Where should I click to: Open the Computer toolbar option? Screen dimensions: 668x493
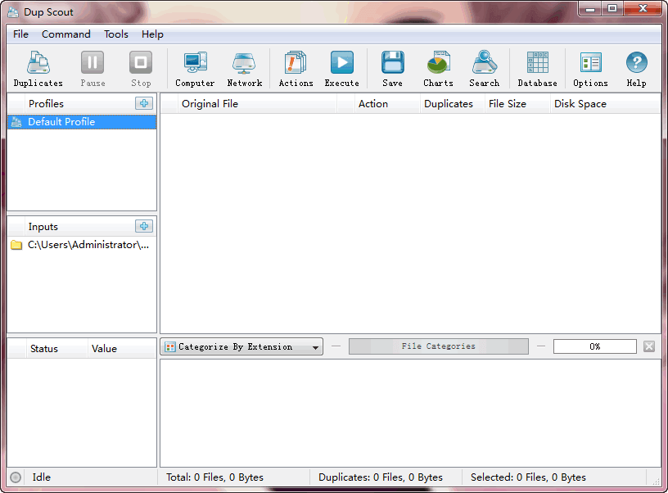tap(195, 69)
